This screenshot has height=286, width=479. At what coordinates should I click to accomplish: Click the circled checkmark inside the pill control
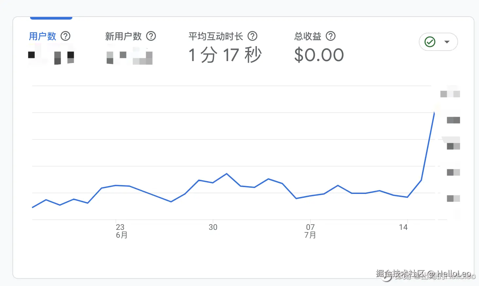(430, 42)
